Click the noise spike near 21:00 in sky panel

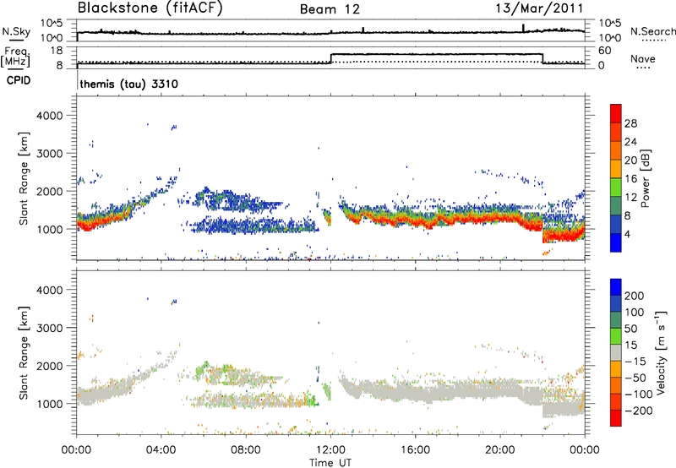(523, 28)
